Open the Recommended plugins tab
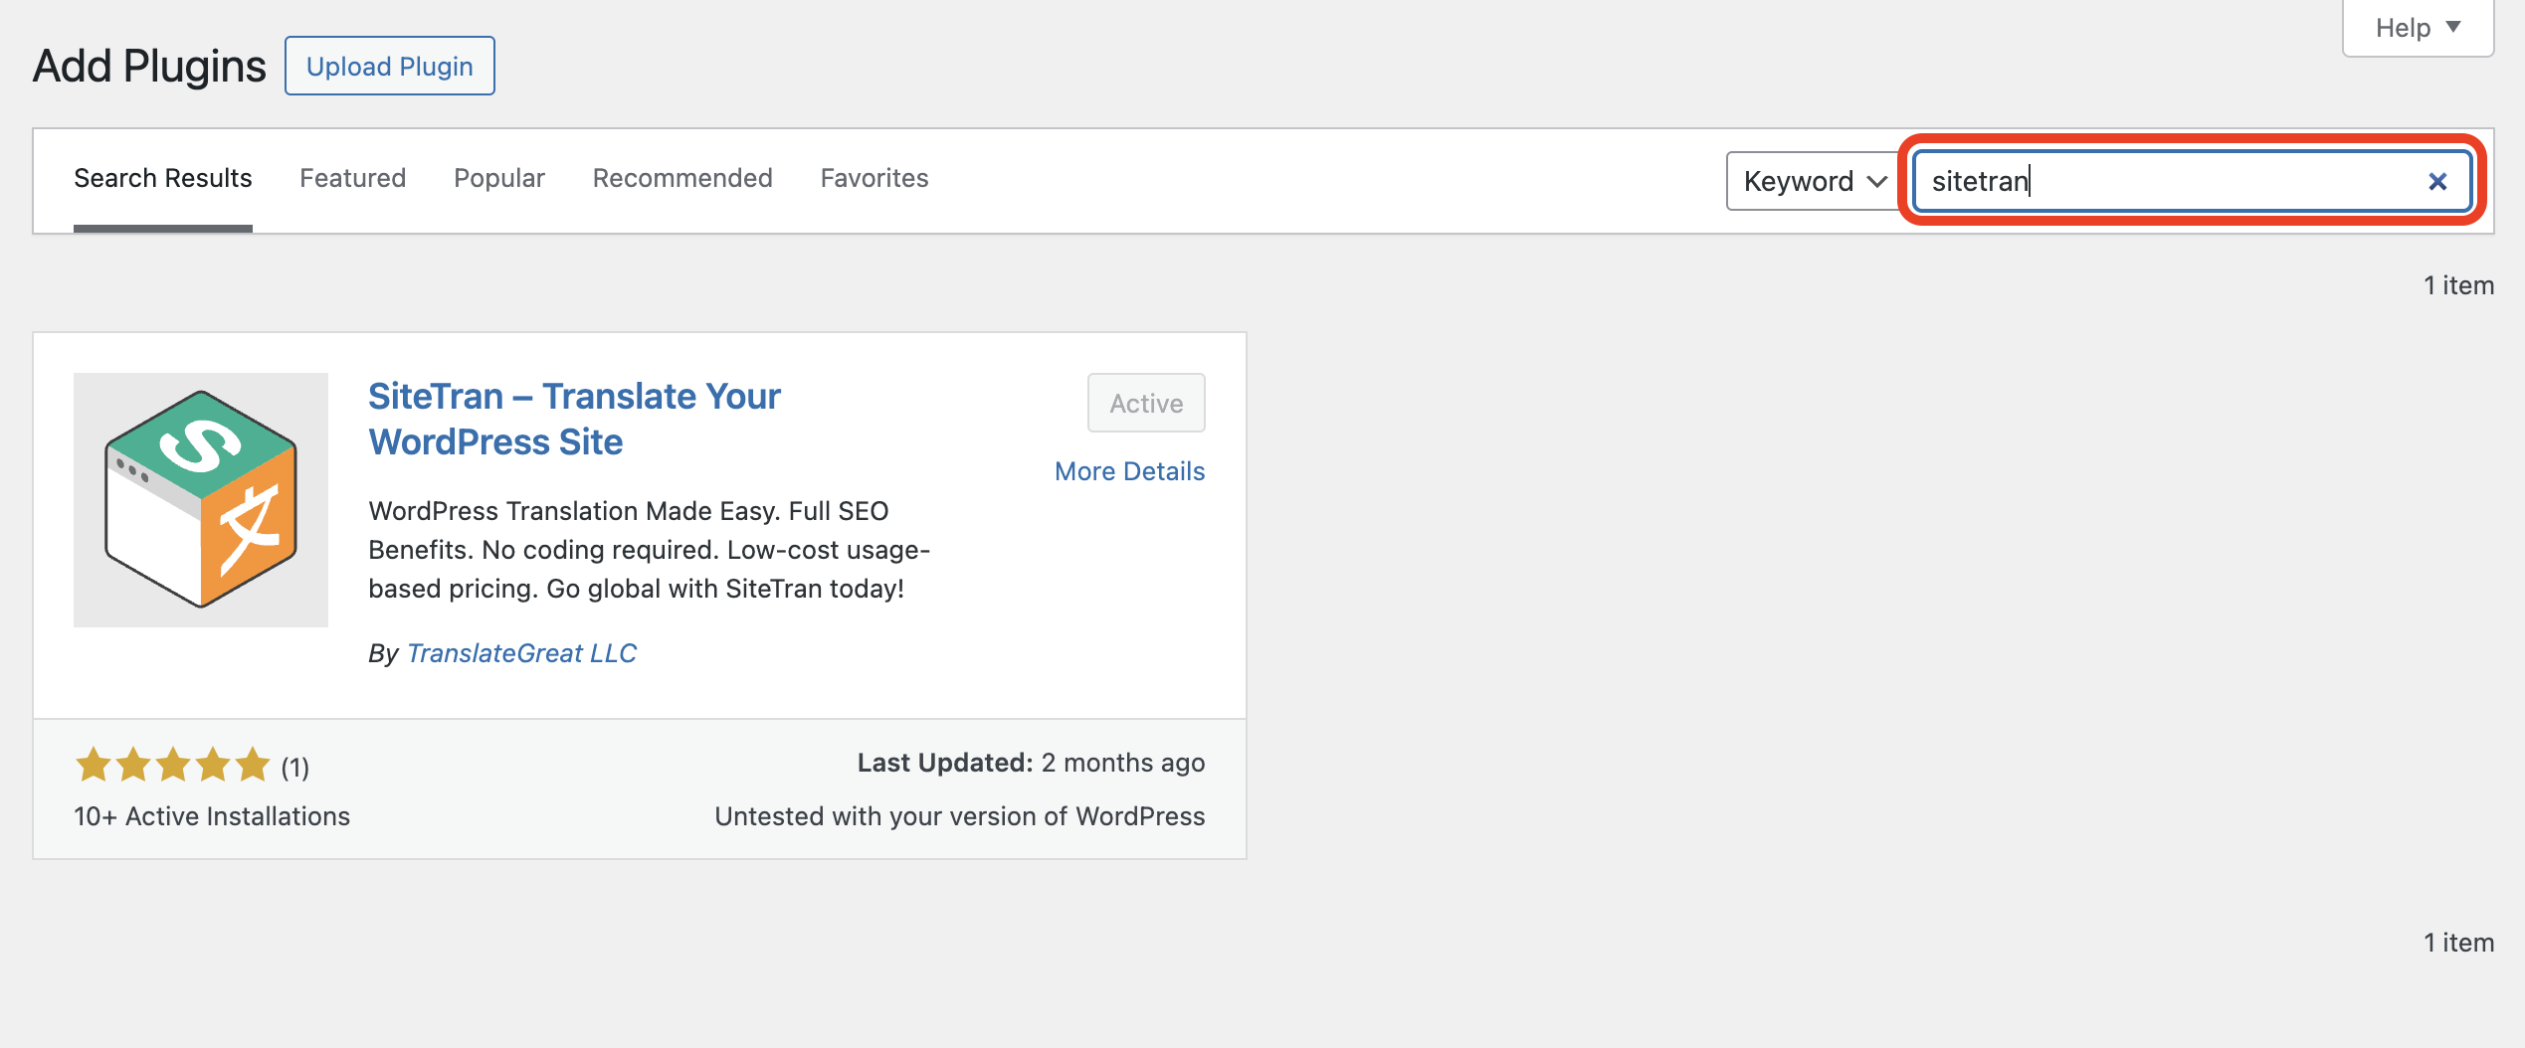2525x1048 pixels. 682,178
